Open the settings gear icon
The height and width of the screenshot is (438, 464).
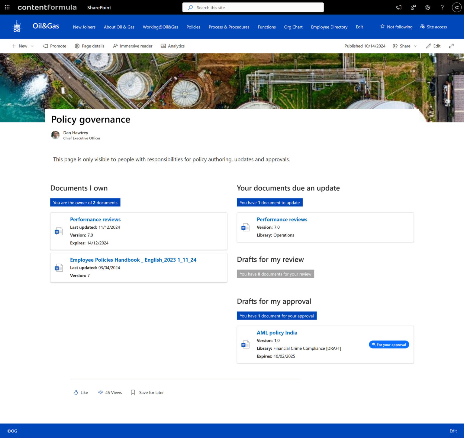tap(428, 8)
